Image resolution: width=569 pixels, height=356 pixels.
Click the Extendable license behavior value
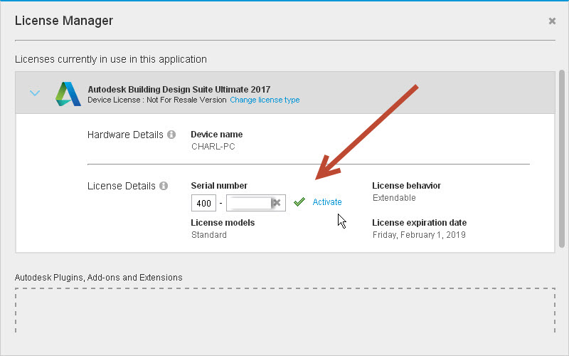click(x=394, y=198)
